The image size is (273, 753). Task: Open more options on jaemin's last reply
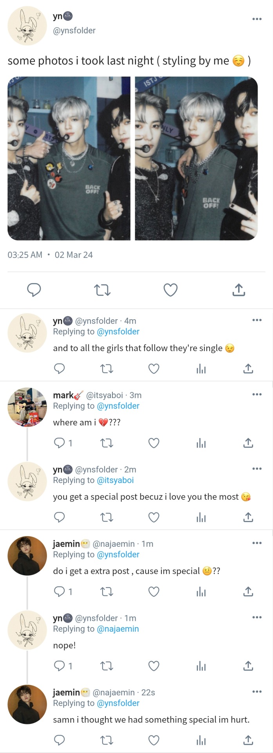257,692
